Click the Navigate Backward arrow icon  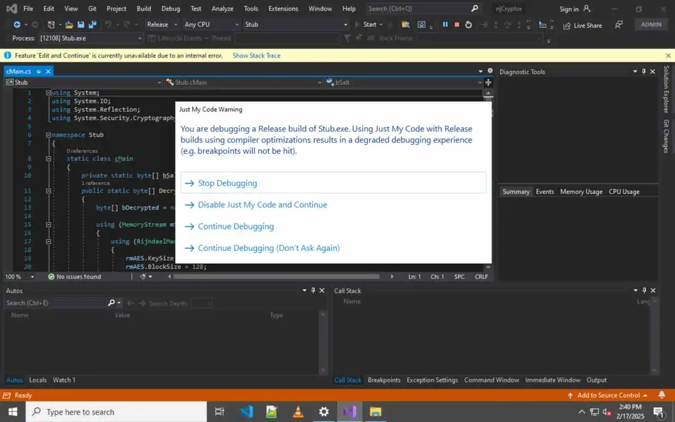point(17,24)
